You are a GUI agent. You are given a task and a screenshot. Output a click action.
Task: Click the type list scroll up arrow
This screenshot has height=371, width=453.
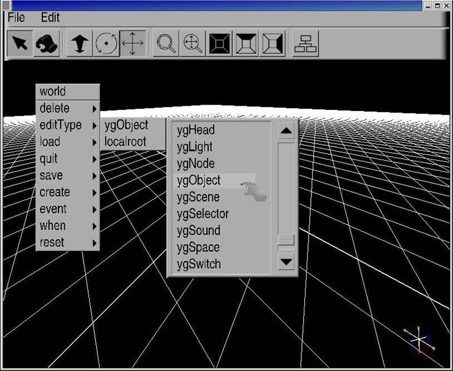(x=286, y=131)
